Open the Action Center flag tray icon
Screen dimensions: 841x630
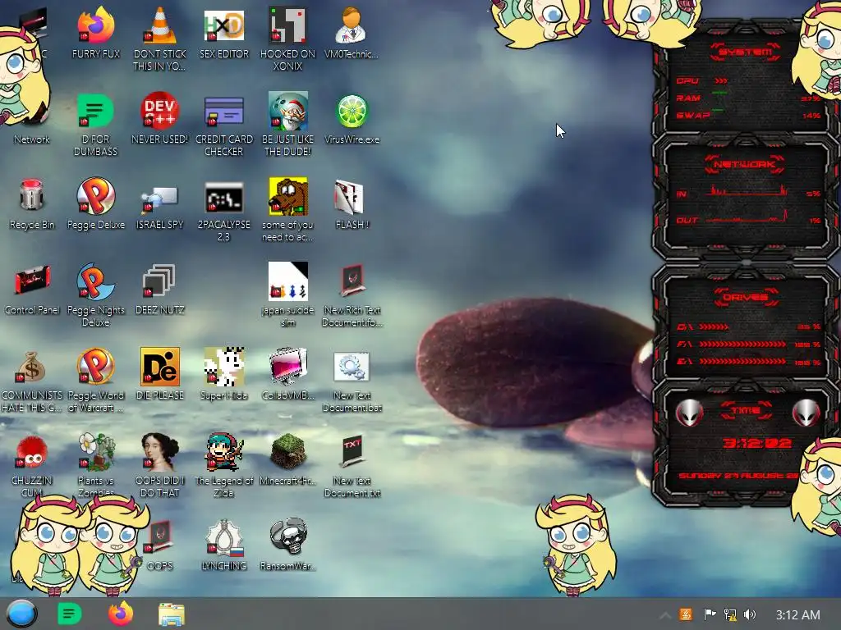click(710, 614)
